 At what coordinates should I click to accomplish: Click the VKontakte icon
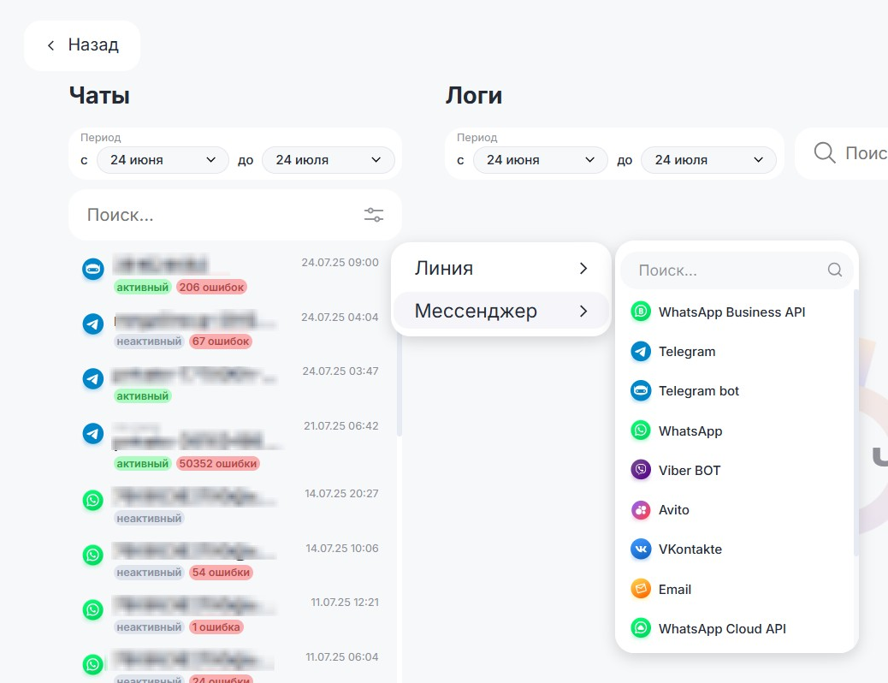[641, 549]
